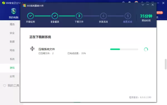Click the 正在下载新系统 heading
Viewport: 167px width, 105px height.
point(40,37)
